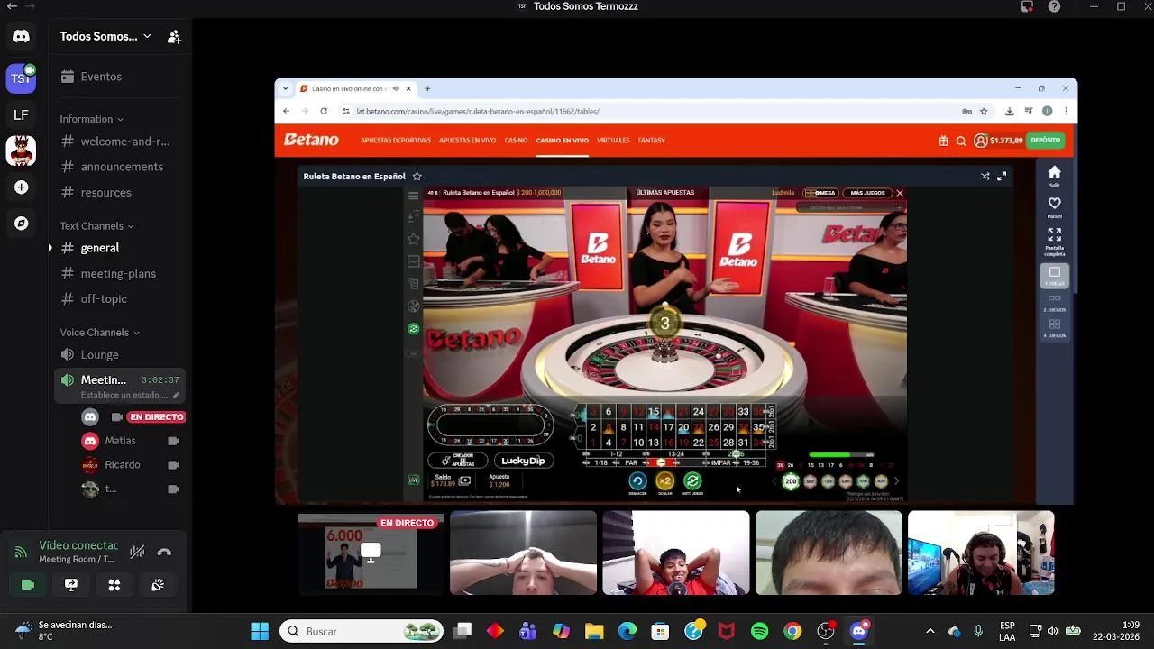
Task: Share your screen in Discord
Action: point(71,585)
